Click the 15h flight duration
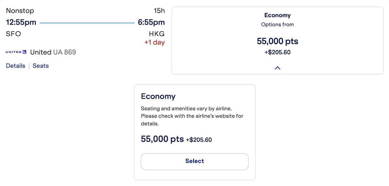389x186 pixels. point(159,11)
